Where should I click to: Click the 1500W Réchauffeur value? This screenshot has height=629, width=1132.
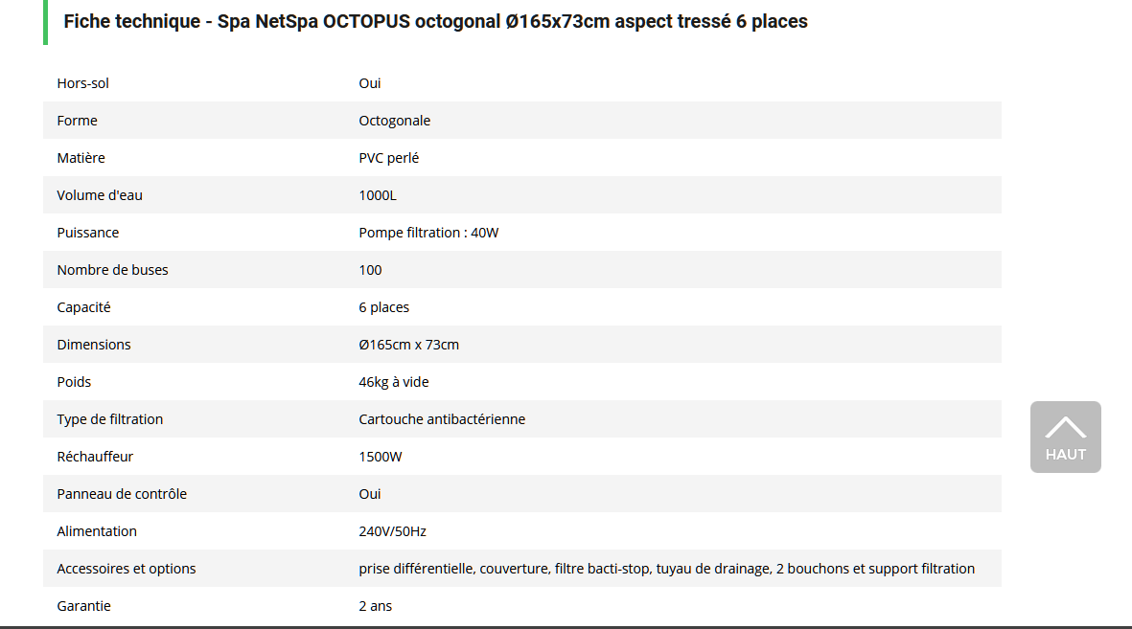point(381,457)
